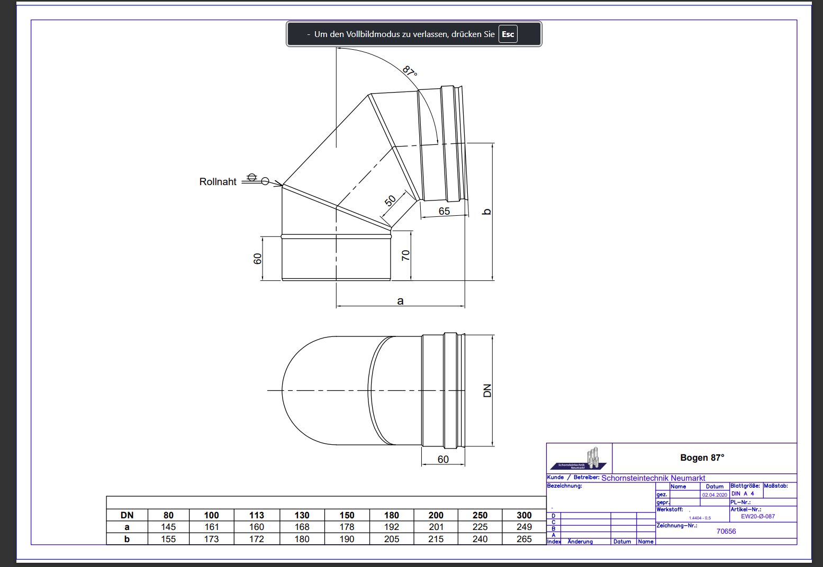This screenshot has width=823, height=567.
Task: Click the drawing number 70656
Action: pos(726,531)
